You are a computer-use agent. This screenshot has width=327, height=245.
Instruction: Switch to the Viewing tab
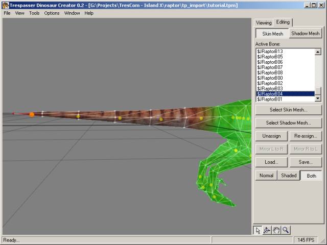pyautogui.click(x=264, y=23)
